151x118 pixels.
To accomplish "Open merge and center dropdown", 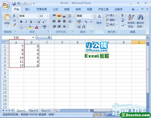I will (72, 21).
